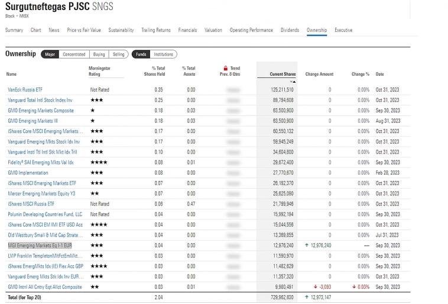Toggle the Buying filter pill
The height and width of the screenshot is (304, 448).
99,54
